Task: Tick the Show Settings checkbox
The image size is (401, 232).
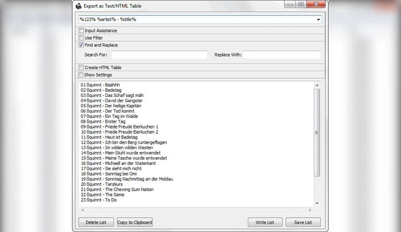Action: pyautogui.click(x=81, y=75)
